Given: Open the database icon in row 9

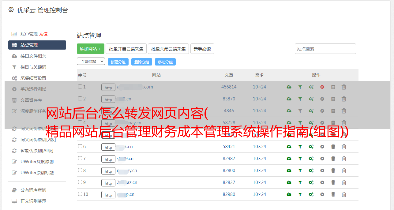Looking at the screenshot, I should 333,182.
